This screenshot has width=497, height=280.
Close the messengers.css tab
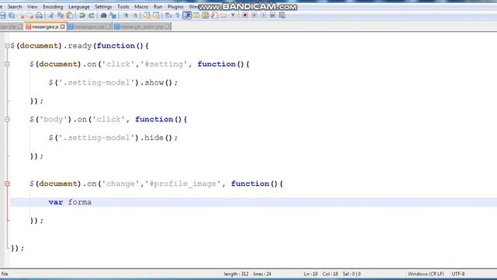109,26
